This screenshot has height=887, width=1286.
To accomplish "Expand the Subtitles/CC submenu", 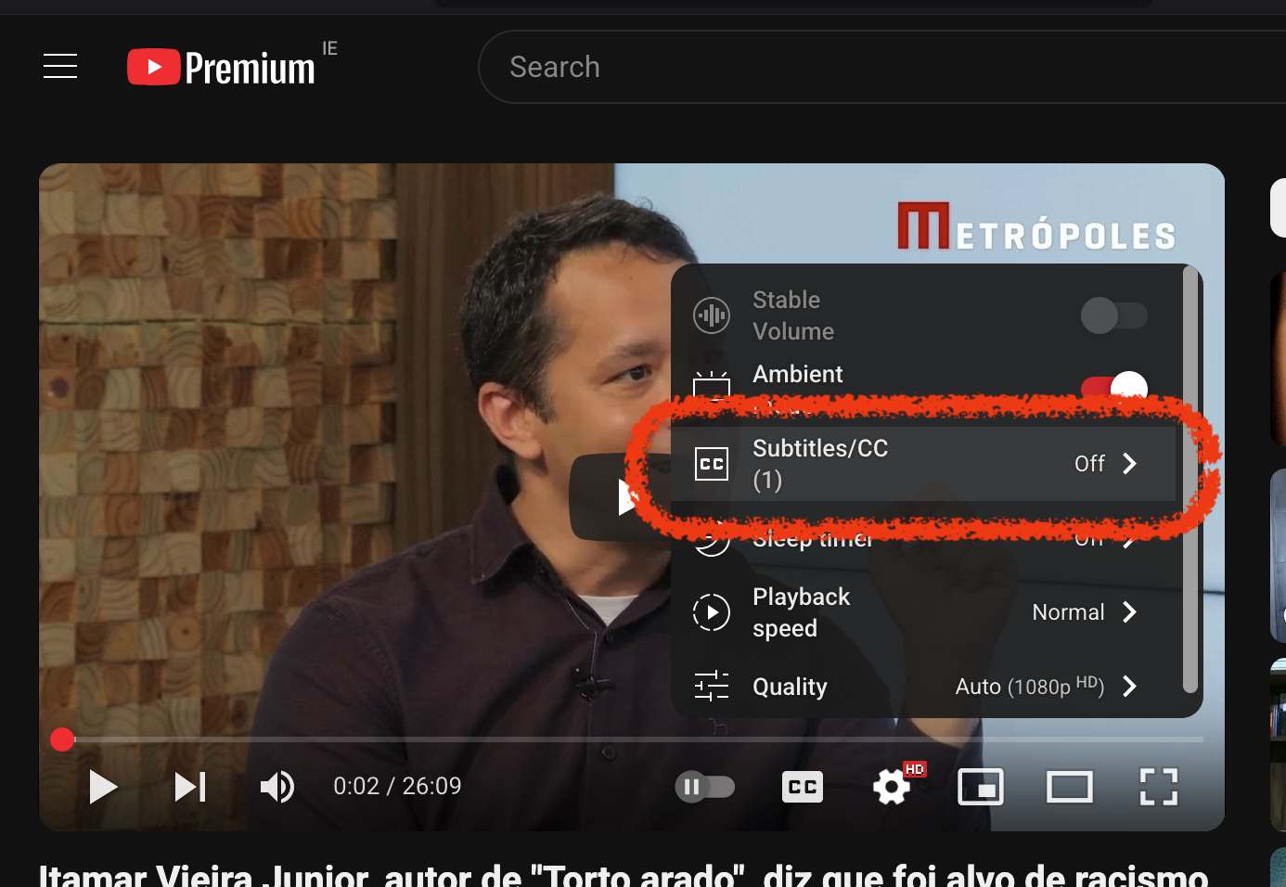I will point(928,463).
